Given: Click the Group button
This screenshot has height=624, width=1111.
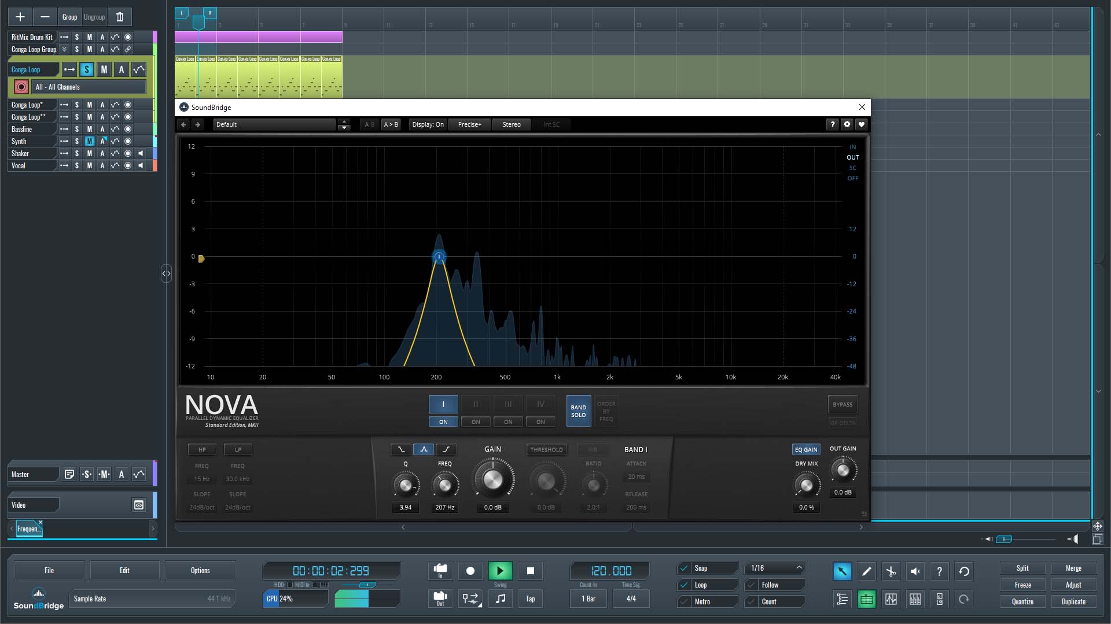Looking at the screenshot, I should [69, 17].
